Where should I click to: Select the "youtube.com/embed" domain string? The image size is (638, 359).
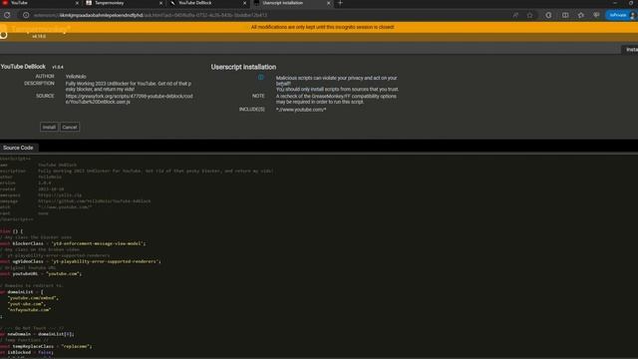click(33, 297)
